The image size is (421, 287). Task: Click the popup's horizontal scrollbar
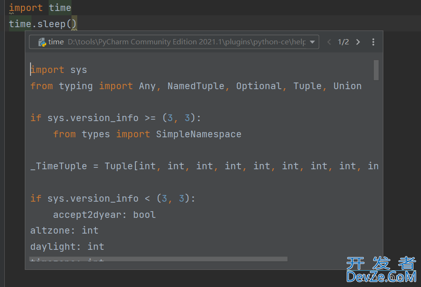(158, 259)
